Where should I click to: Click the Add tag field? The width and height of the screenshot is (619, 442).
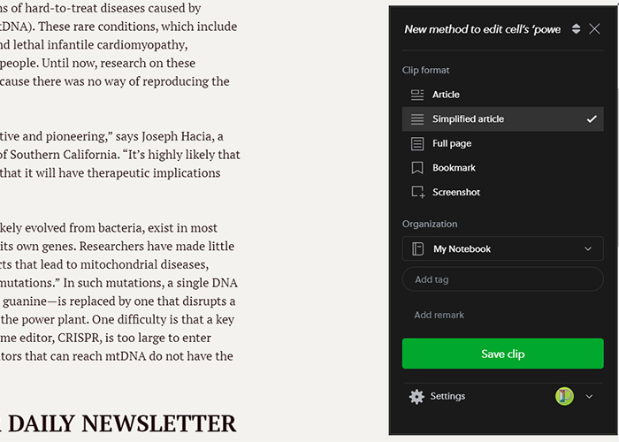click(x=502, y=279)
